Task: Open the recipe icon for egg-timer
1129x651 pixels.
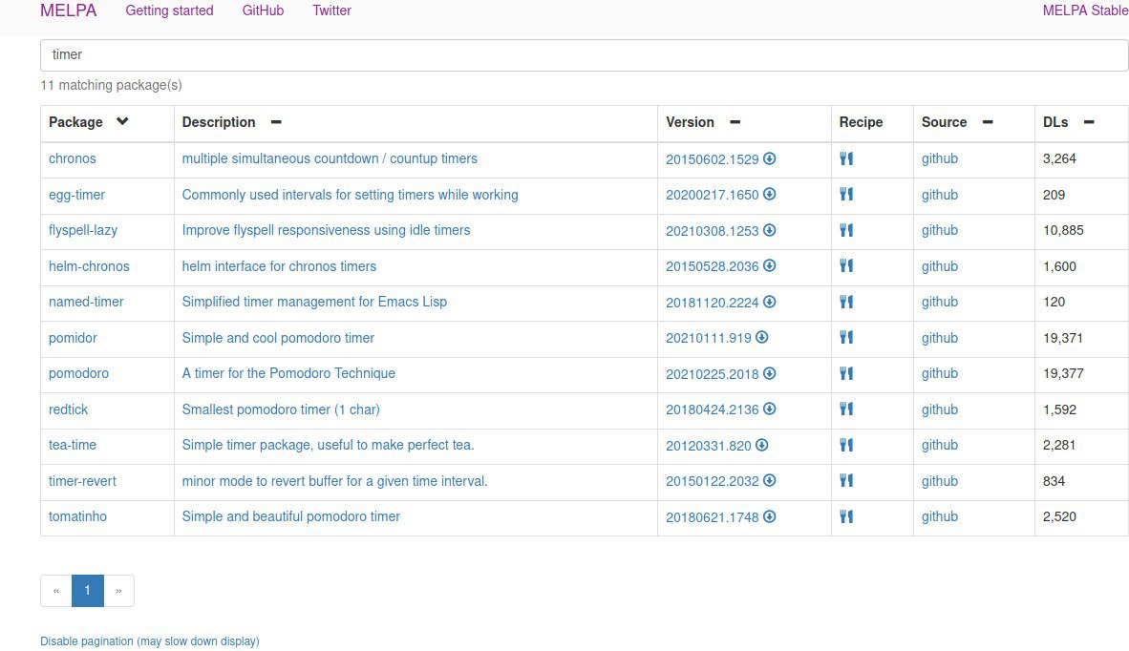Action: click(846, 194)
